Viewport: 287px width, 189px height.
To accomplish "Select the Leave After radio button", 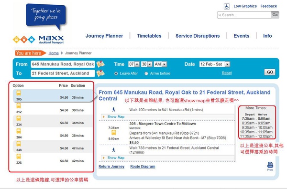I will [116, 73].
